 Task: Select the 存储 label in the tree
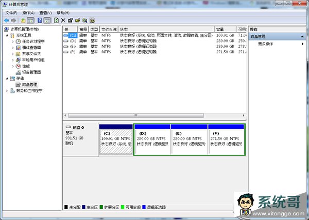coord(20,78)
